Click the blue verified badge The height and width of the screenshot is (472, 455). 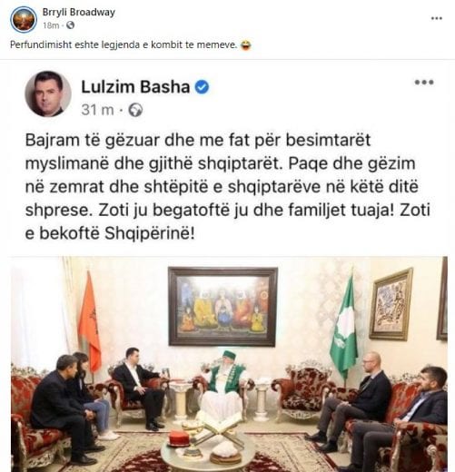pyautogui.click(x=202, y=87)
